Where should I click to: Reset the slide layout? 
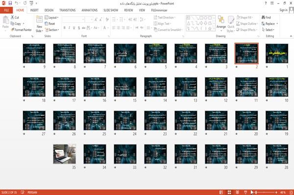coord(50,23)
